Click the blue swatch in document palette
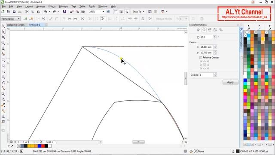275x155 pixels. click(40, 146)
